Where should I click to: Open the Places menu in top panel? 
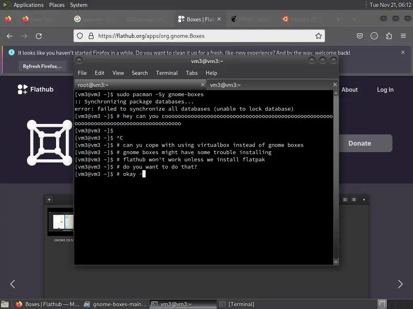tap(56, 5)
